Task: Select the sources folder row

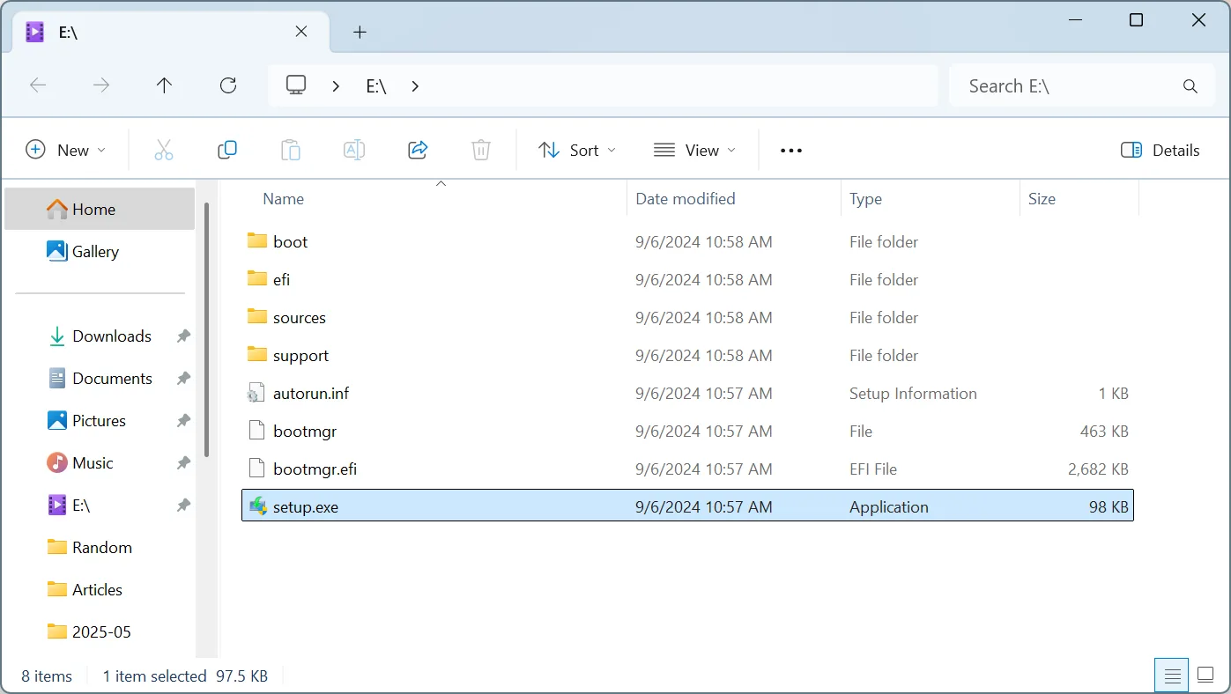Action: (x=687, y=317)
